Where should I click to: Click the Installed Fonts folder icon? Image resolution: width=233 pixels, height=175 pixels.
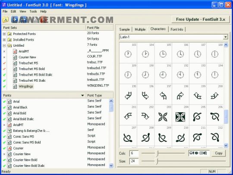click(x=9, y=40)
